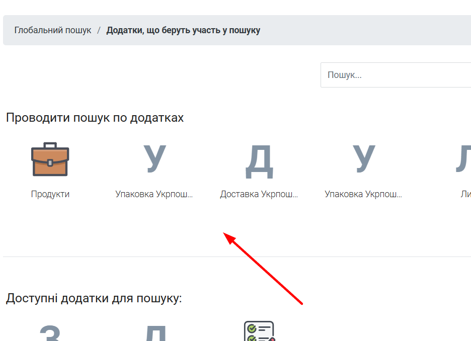Click the second Упаковка Укрпош… У icon
The height and width of the screenshot is (341, 471).
tap(364, 159)
